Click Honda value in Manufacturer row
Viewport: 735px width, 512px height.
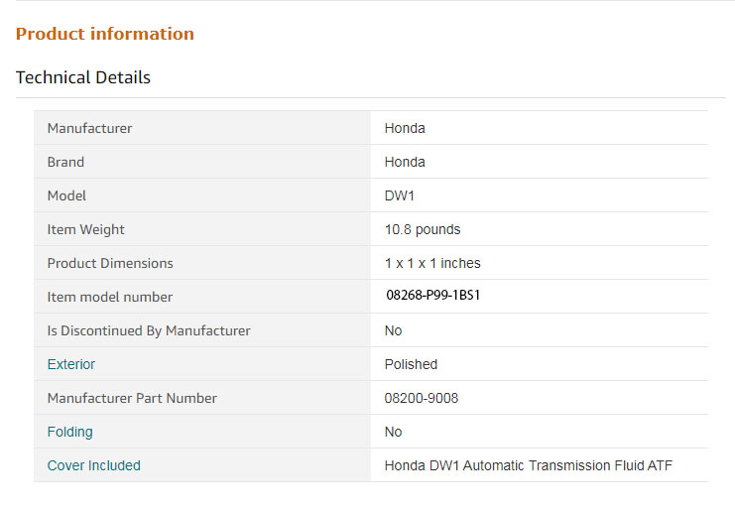pyautogui.click(x=405, y=128)
